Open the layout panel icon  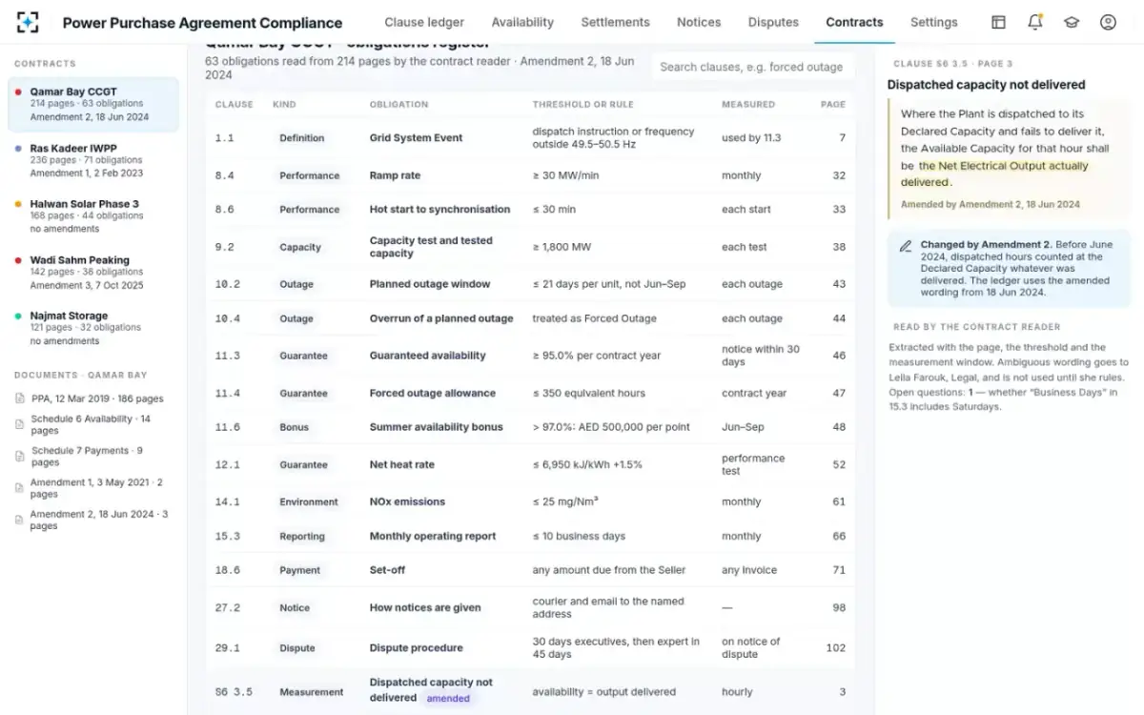pyautogui.click(x=998, y=22)
